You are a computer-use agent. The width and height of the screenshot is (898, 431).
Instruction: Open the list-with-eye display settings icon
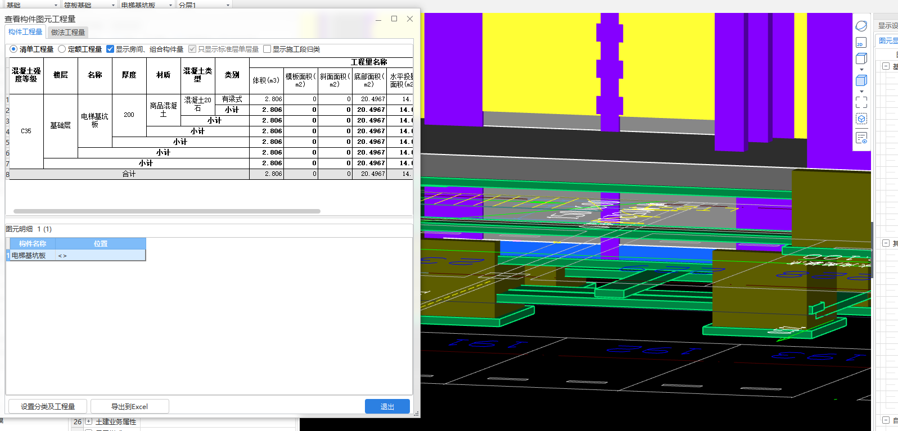click(861, 138)
